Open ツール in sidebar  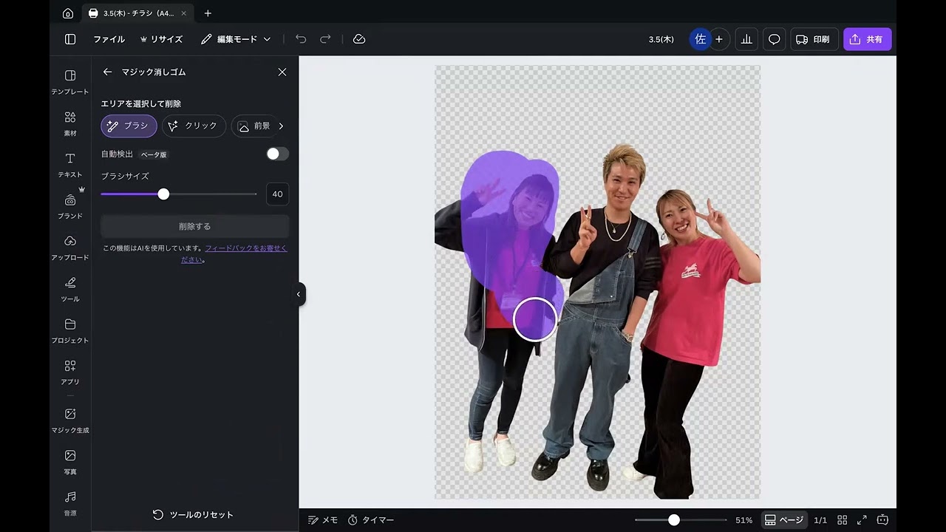70,288
